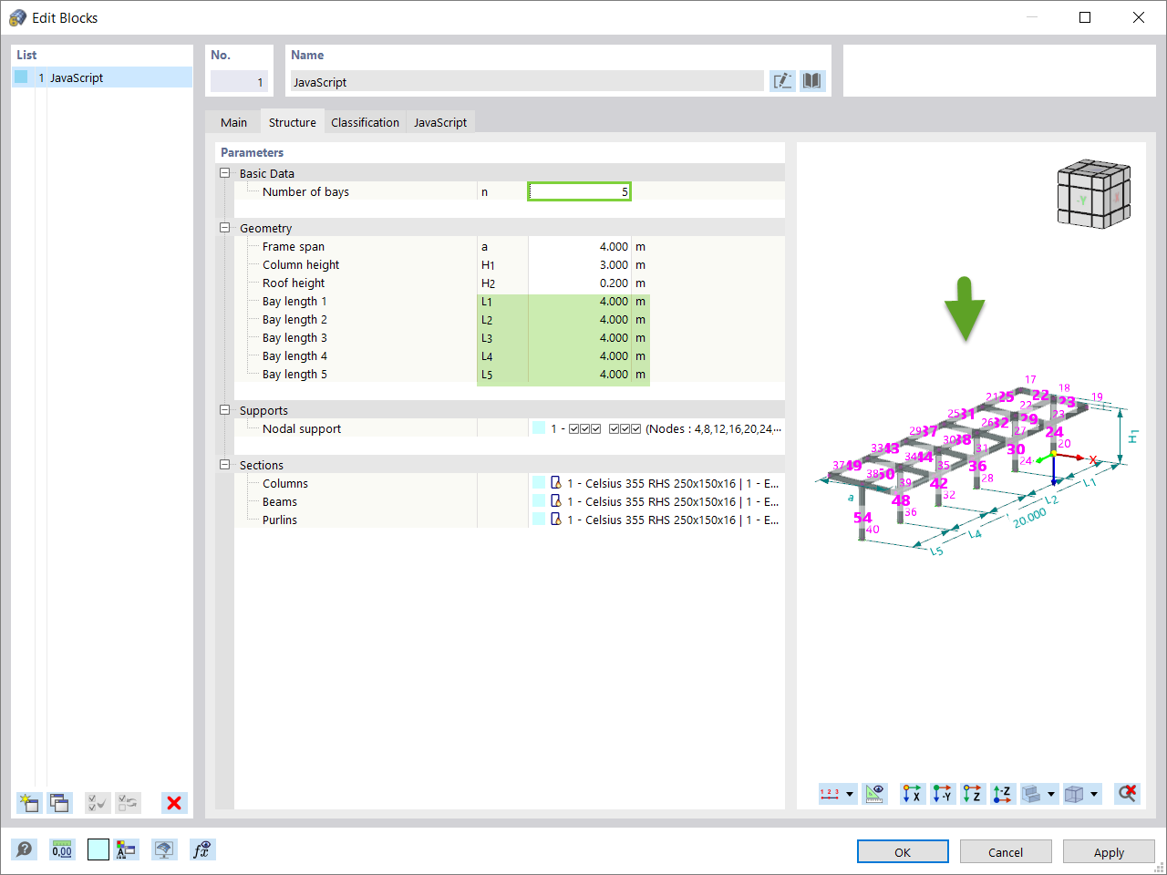Collapse the Geometry parameters section

[x=224, y=228]
